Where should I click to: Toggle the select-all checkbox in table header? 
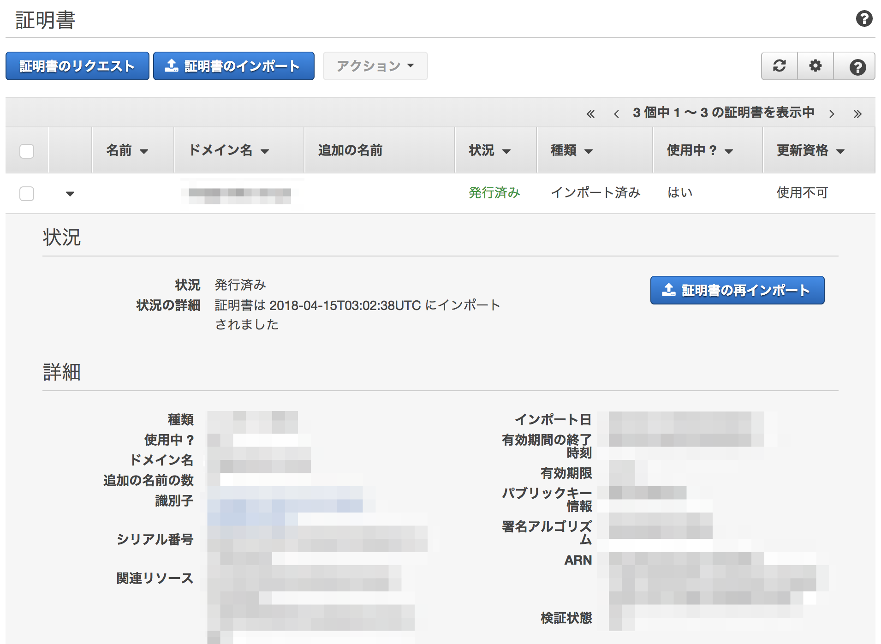pyautogui.click(x=27, y=151)
